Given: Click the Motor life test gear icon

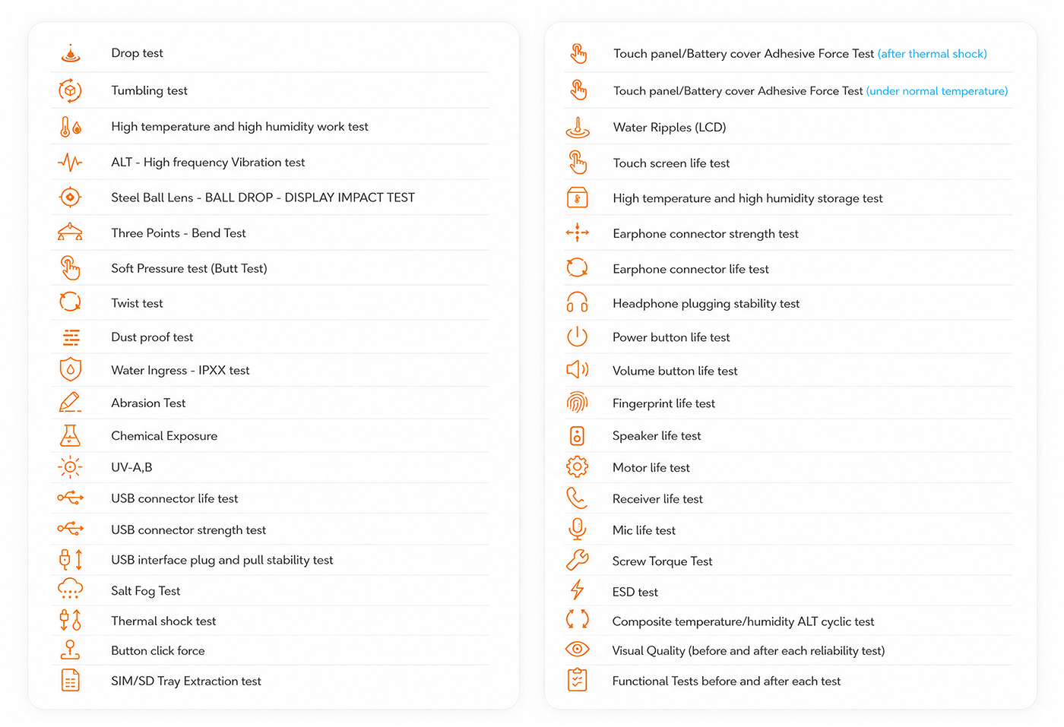Looking at the screenshot, I should 578,466.
